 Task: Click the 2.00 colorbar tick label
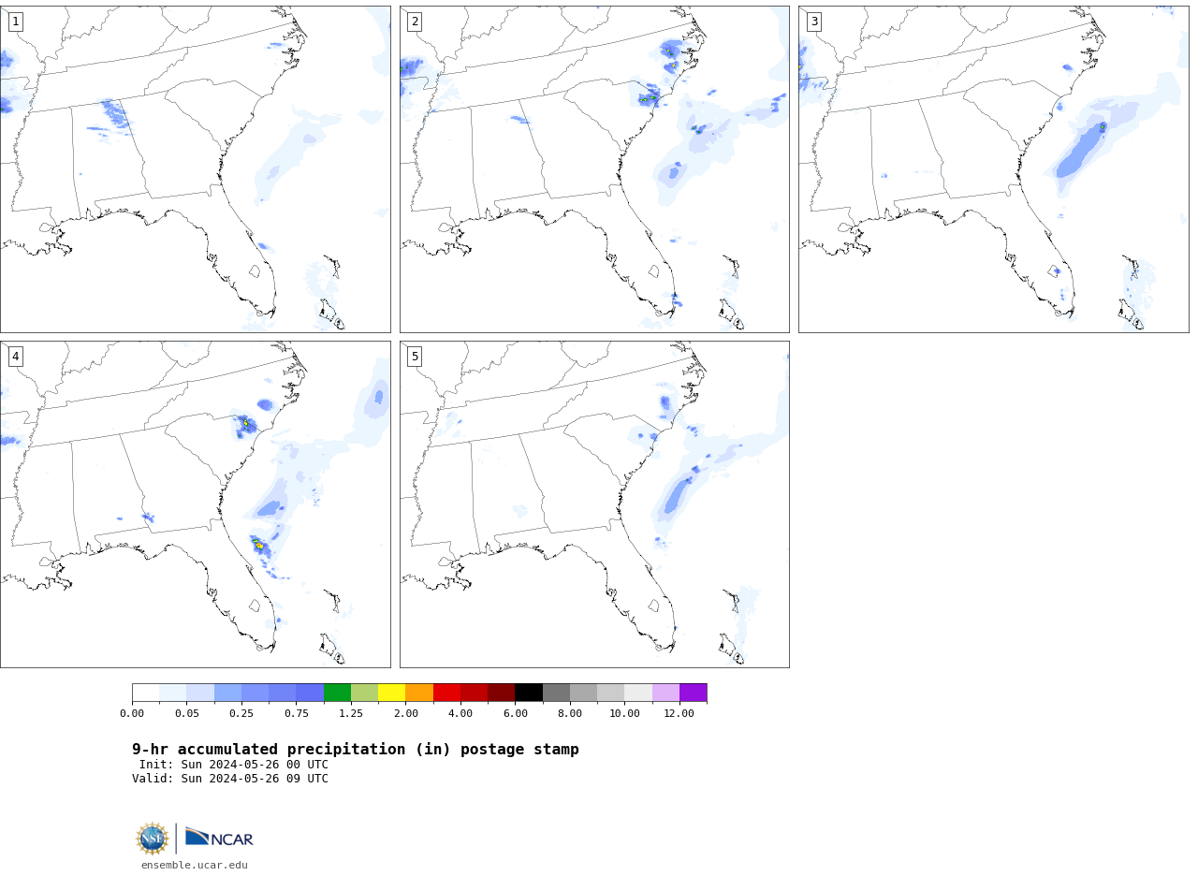[x=406, y=713]
